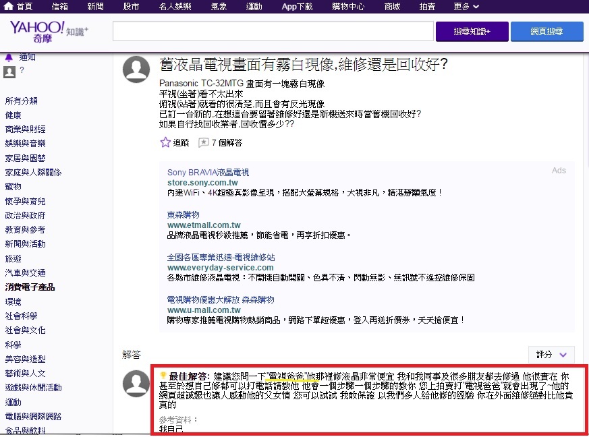Expand the 更多 menu chevron

point(476,7)
